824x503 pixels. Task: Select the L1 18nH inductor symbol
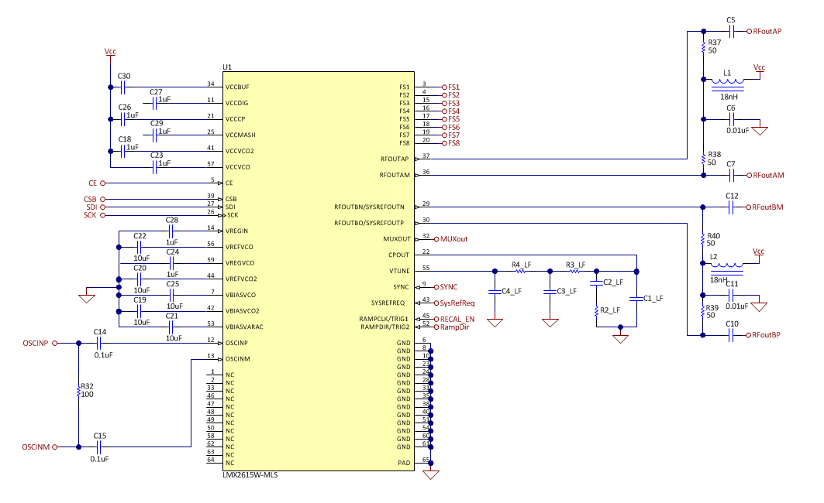click(x=727, y=81)
